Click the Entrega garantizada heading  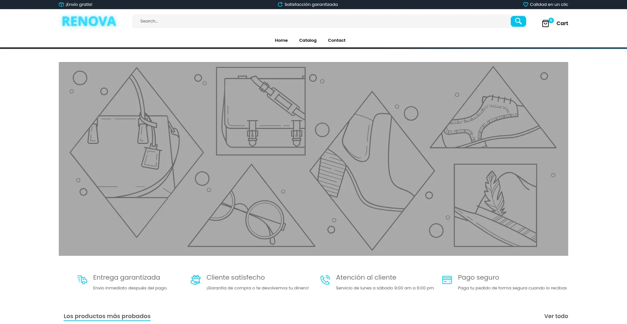click(x=126, y=277)
